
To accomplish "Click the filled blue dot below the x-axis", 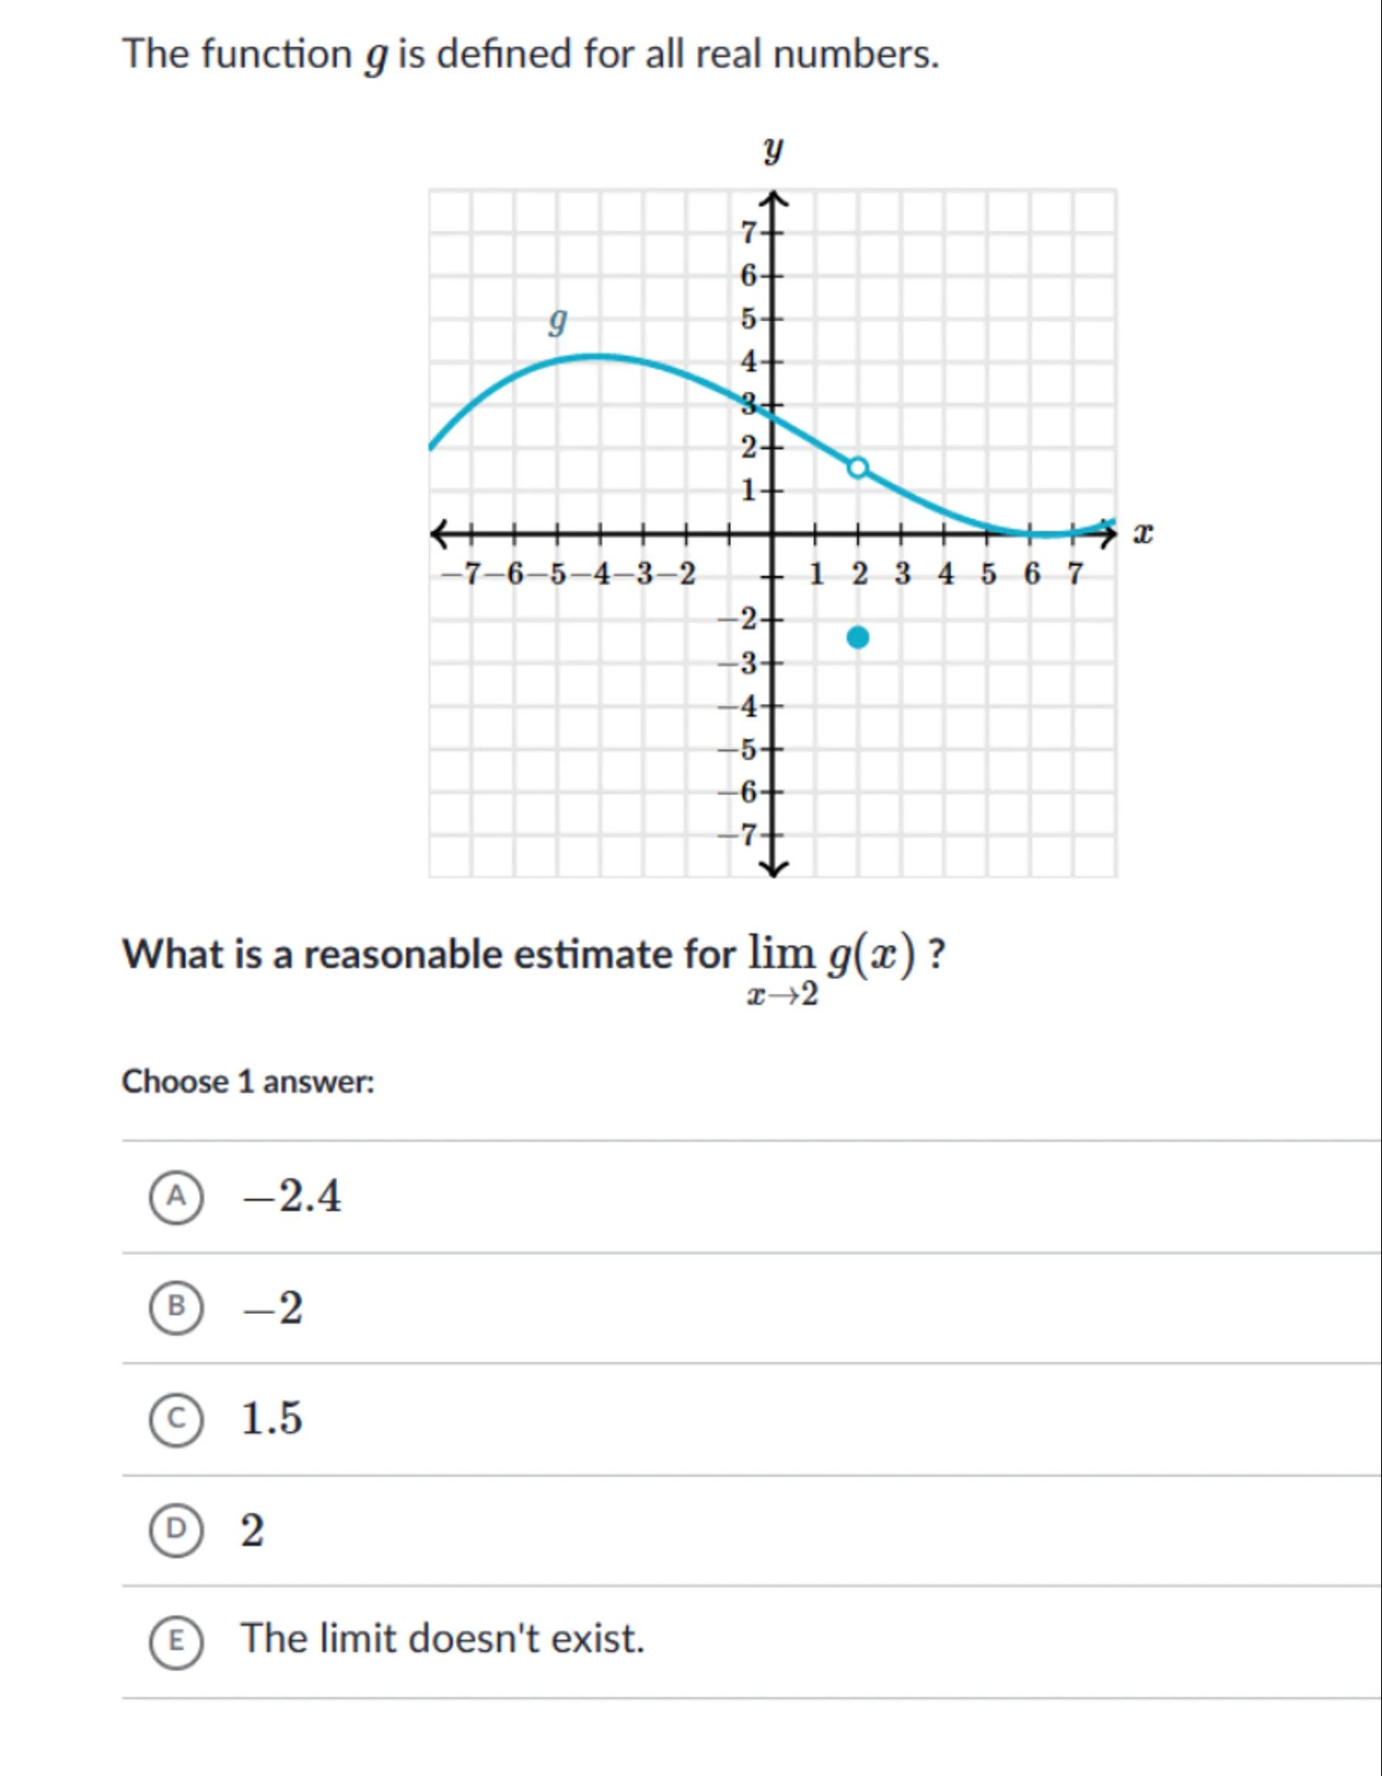I will pyautogui.click(x=858, y=638).
